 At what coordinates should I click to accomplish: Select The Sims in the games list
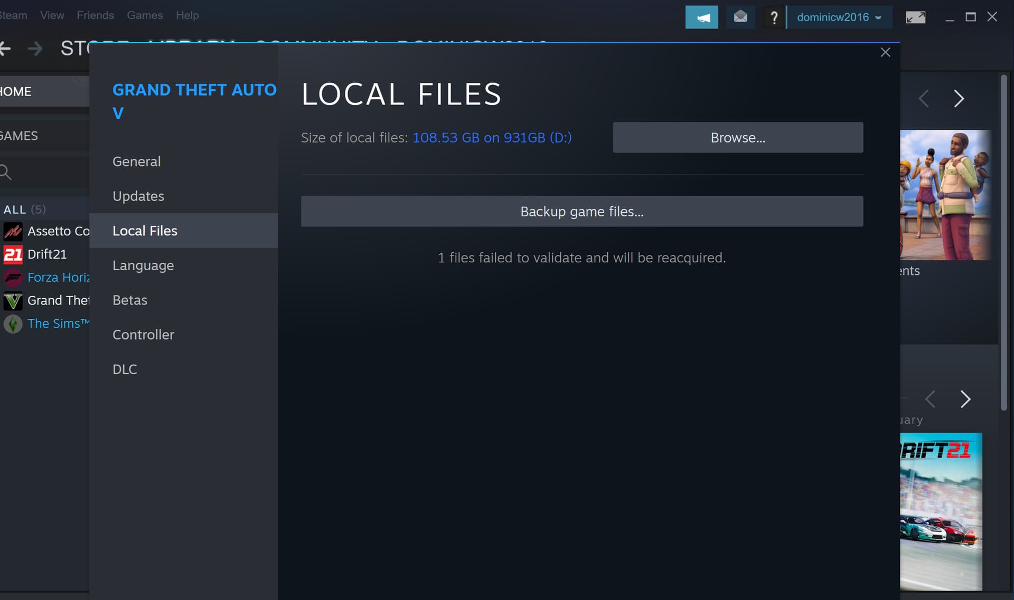pyautogui.click(x=58, y=324)
